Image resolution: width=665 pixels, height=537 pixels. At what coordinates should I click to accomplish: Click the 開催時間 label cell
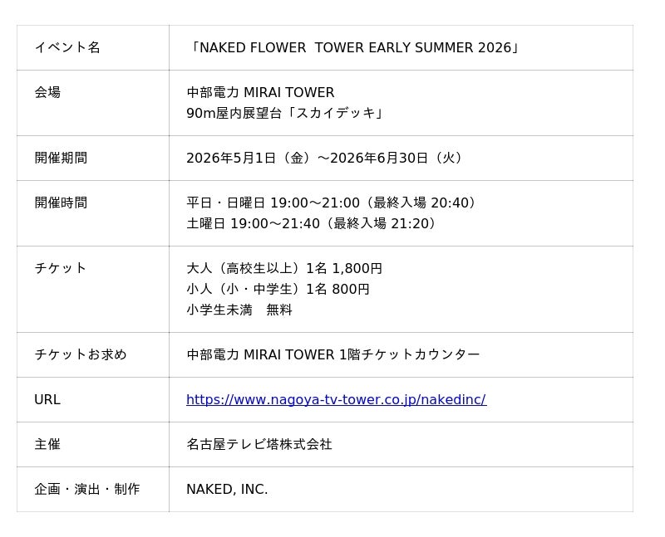(x=61, y=203)
